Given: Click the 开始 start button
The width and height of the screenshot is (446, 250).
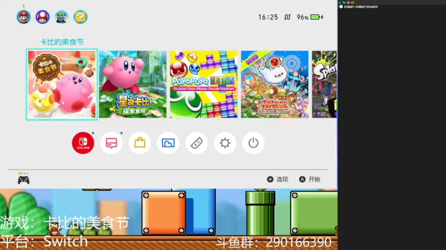Looking at the screenshot, I should [x=310, y=179].
